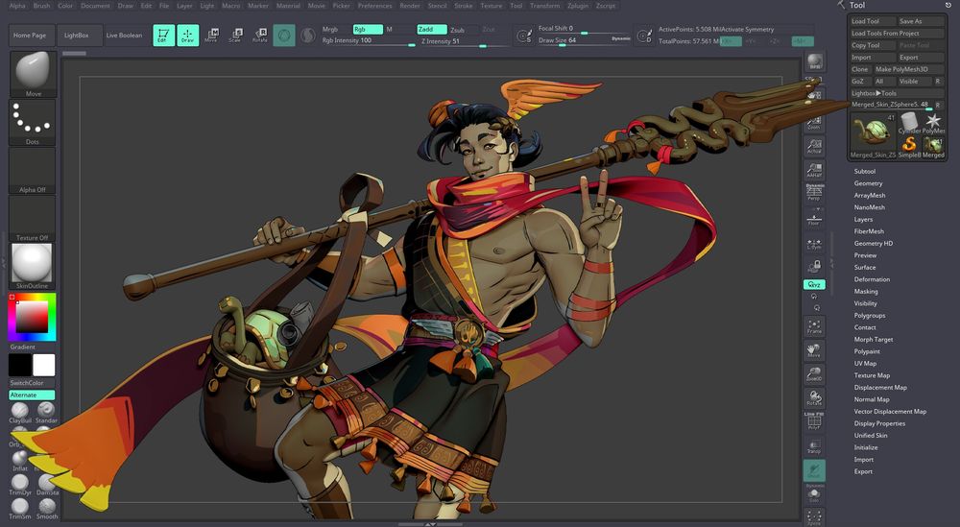The width and height of the screenshot is (960, 527).
Task: Open the Render menu
Action: click(x=410, y=6)
